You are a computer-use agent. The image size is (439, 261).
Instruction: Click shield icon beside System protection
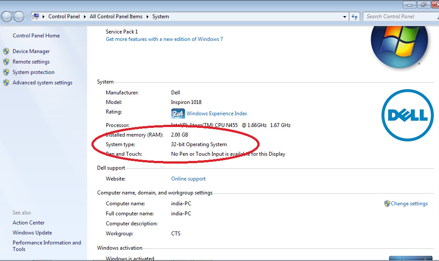click(6, 72)
